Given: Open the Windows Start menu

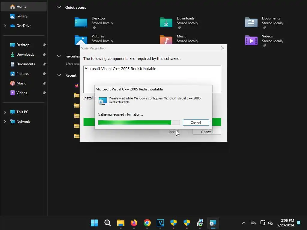Looking at the screenshot, I should pyautogui.click(x=94, y=223).
